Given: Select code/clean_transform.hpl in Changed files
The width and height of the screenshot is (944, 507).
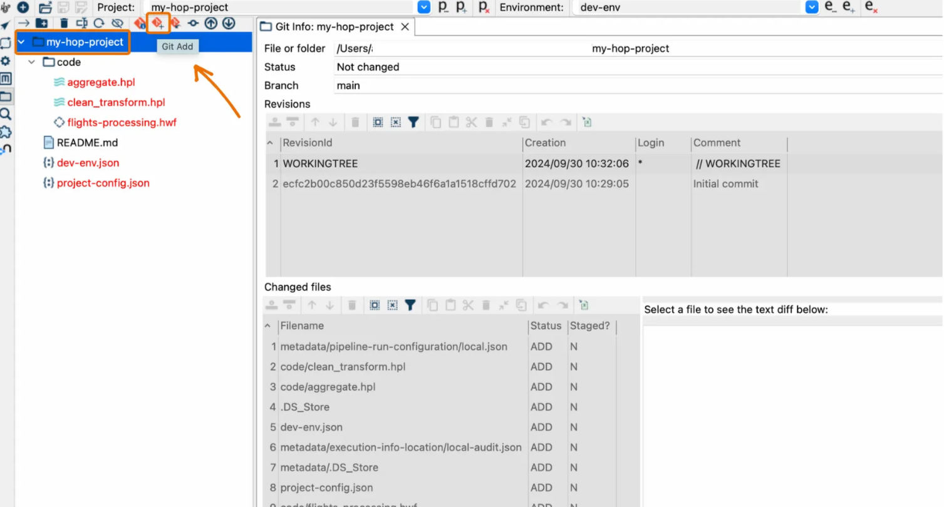Looking at the screenshot, I should click(343, 367).
